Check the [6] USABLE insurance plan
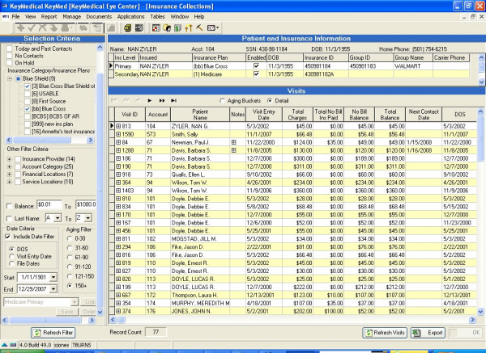The height and width of the screenshot is (353, 486). pos(28,94)
